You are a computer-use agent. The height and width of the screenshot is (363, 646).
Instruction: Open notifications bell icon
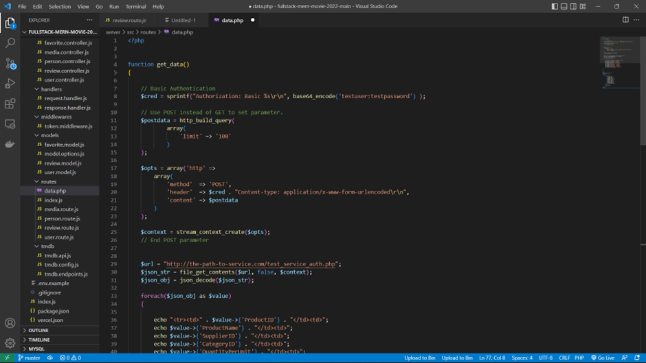[x=637, y=358]
